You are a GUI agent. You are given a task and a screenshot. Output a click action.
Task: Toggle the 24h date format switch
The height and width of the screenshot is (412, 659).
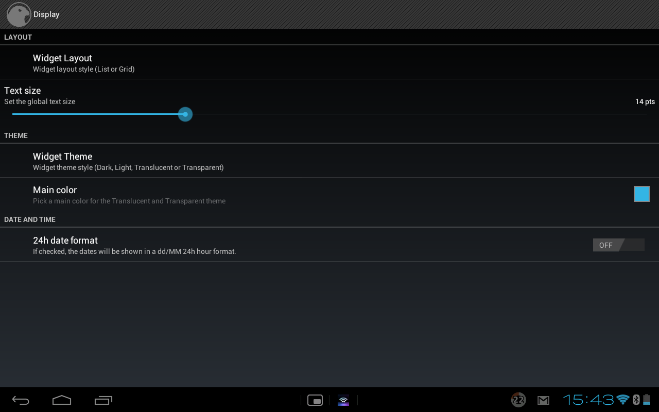tap(618, 245)
